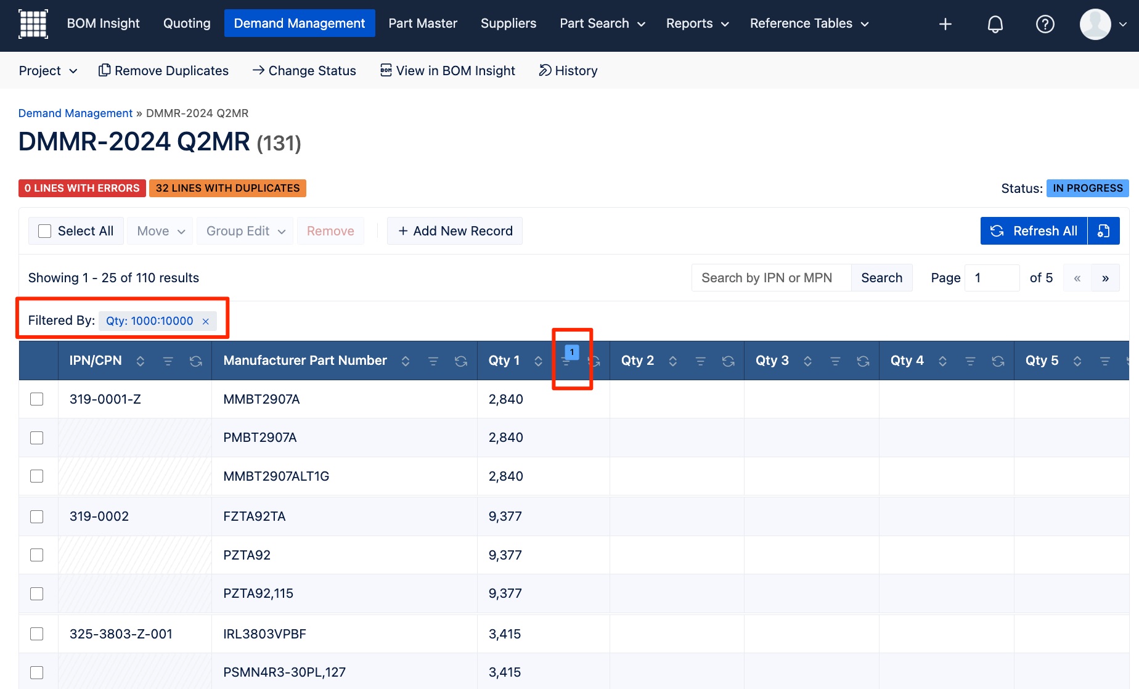The image size is (1139, 689).
Task: Remove the Qty 1000:10000 filter chip
Action: coord(206,321)
